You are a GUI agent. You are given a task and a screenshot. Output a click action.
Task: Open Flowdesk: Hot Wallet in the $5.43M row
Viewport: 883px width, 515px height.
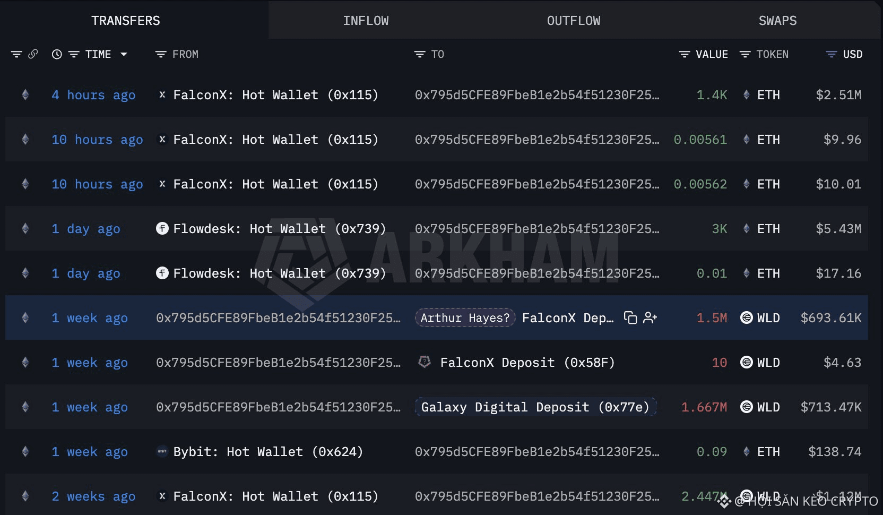click(280, 229)
